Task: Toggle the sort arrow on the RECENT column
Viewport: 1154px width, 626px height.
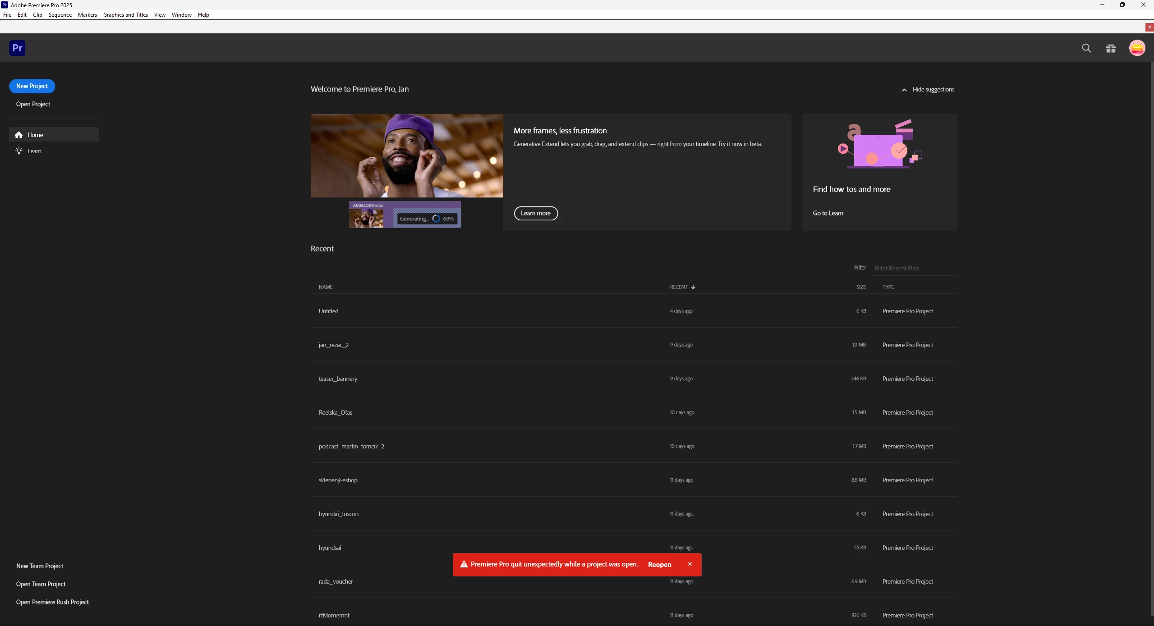Action: coord(693,287)
